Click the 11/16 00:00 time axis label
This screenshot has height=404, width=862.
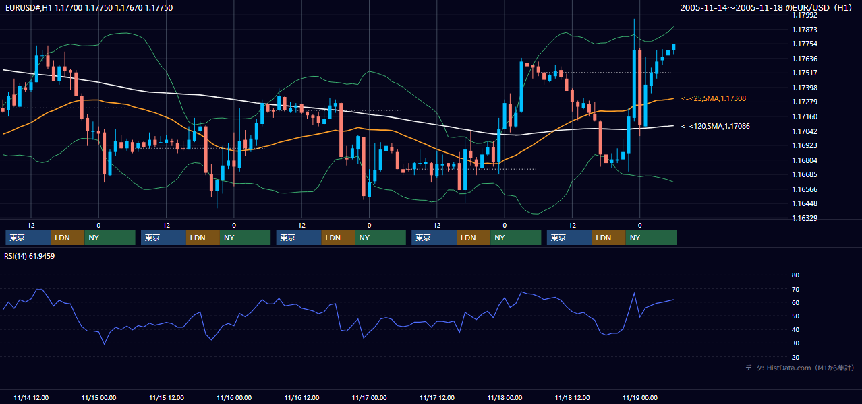click(234, 397)
